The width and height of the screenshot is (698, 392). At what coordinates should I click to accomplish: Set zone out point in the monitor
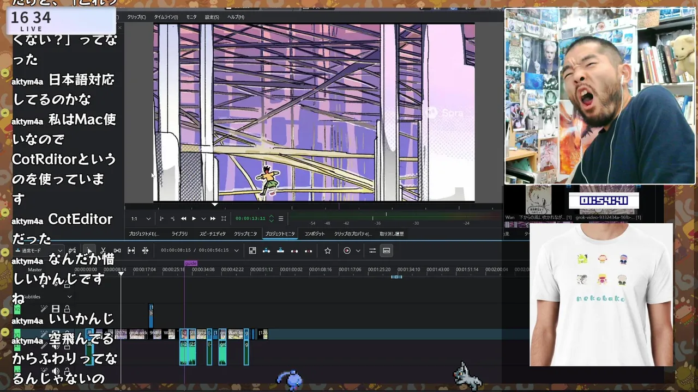coord(172,218)
